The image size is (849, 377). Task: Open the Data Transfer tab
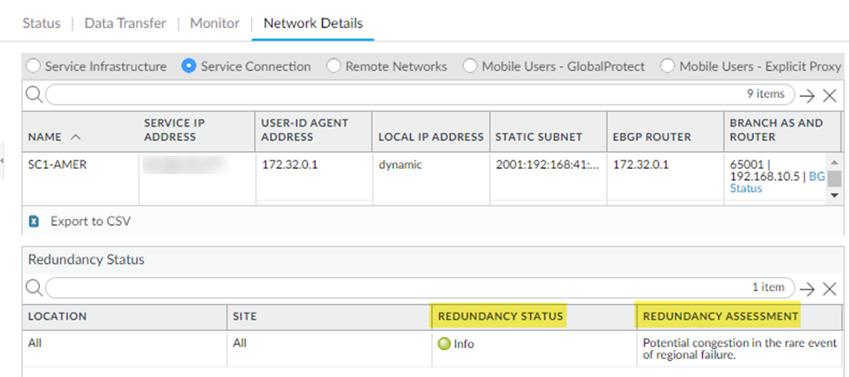(125, 23)
